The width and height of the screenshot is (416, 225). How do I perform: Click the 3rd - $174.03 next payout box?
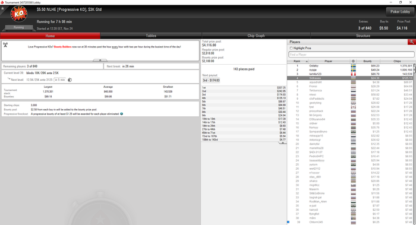[211, 80]
